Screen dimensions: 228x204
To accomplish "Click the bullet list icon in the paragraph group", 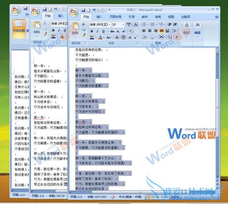I will [144, 24].
